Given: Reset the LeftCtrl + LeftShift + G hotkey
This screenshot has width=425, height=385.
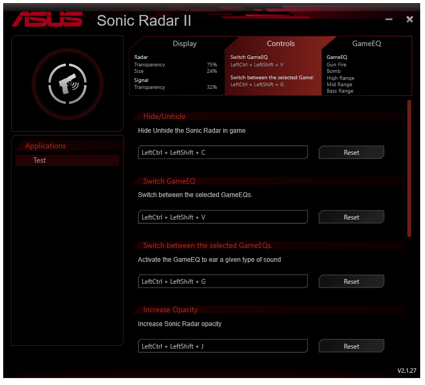Looking at the screenshot, I should [352, 282].
